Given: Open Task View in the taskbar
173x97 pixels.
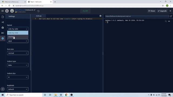Looking at the screenshot, I should [50, 95].
